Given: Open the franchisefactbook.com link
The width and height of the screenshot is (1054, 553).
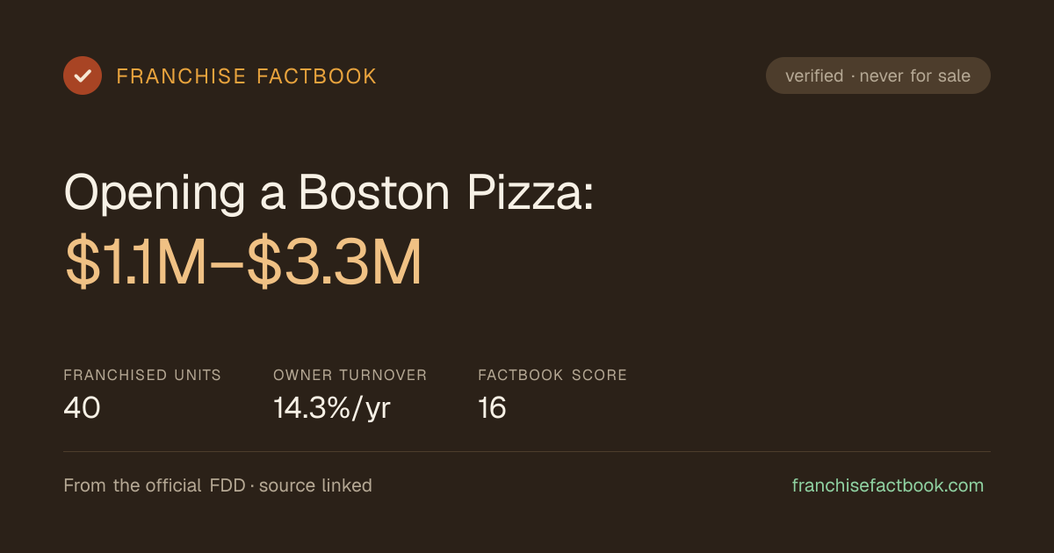Looking at the screenshot, I should pyautogui.click(x=888, y=485).
